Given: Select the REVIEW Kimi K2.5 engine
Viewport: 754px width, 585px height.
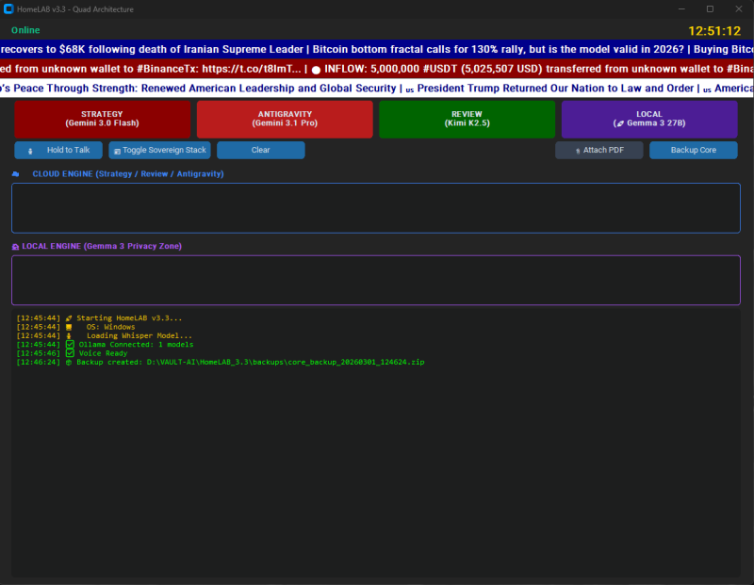Looking at the screenshot, I should [x=467, y=120].
